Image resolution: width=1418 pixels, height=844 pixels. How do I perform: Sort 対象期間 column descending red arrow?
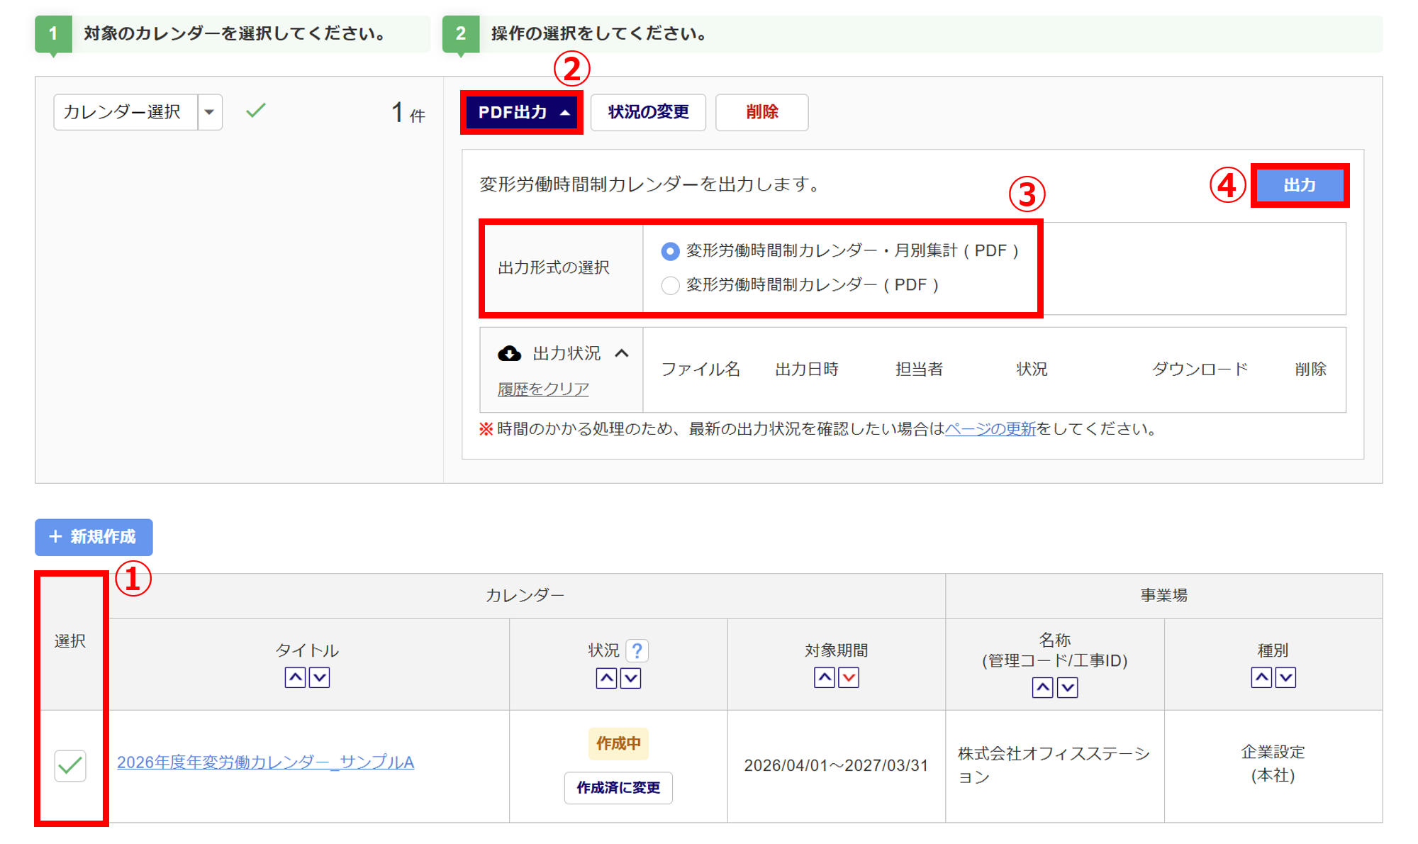pyautogui.click(x=849, y=677)
